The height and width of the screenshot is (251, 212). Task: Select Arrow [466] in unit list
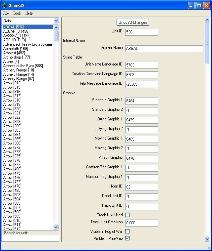tap(28, 169)
